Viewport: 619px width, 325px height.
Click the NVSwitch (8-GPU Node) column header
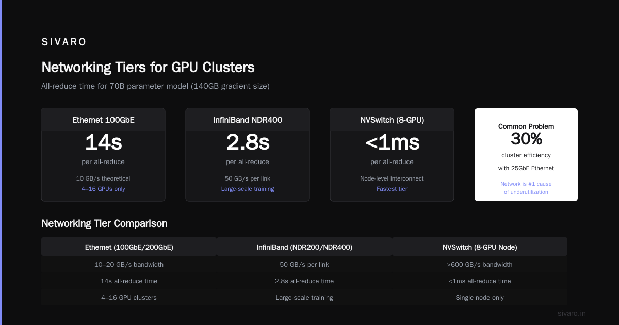(x=480, y=247)
